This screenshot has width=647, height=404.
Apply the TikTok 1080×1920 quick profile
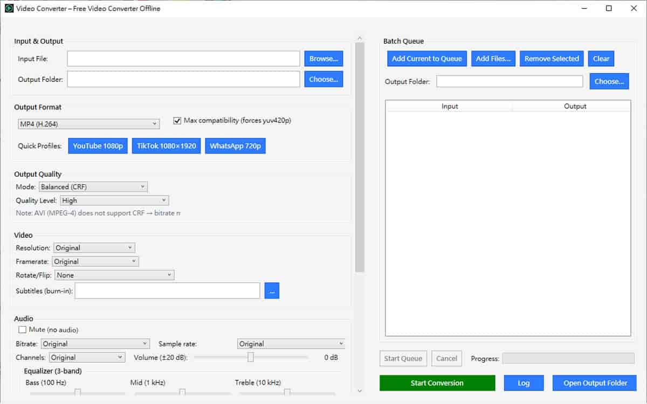point(166,146)
